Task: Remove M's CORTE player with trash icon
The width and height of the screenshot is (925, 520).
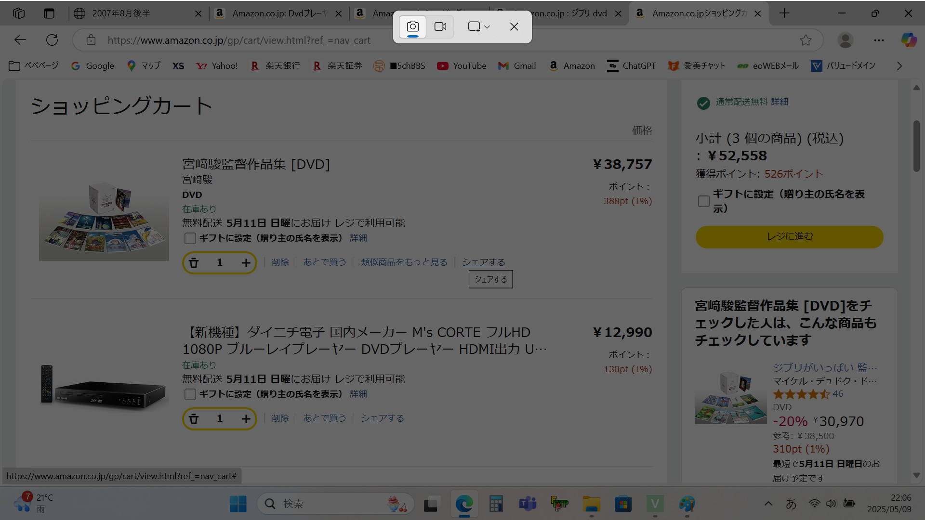Action: [194, 419]
